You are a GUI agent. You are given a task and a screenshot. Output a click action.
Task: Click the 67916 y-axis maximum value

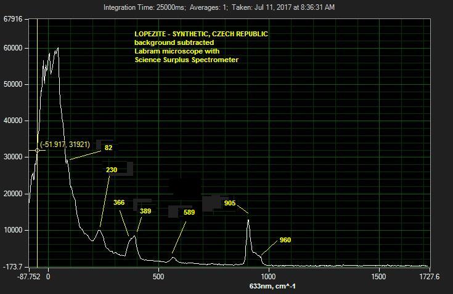(13, 19)
